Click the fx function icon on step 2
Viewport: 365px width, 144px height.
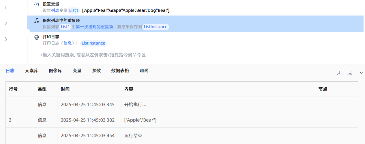click(x=37, y=21)
